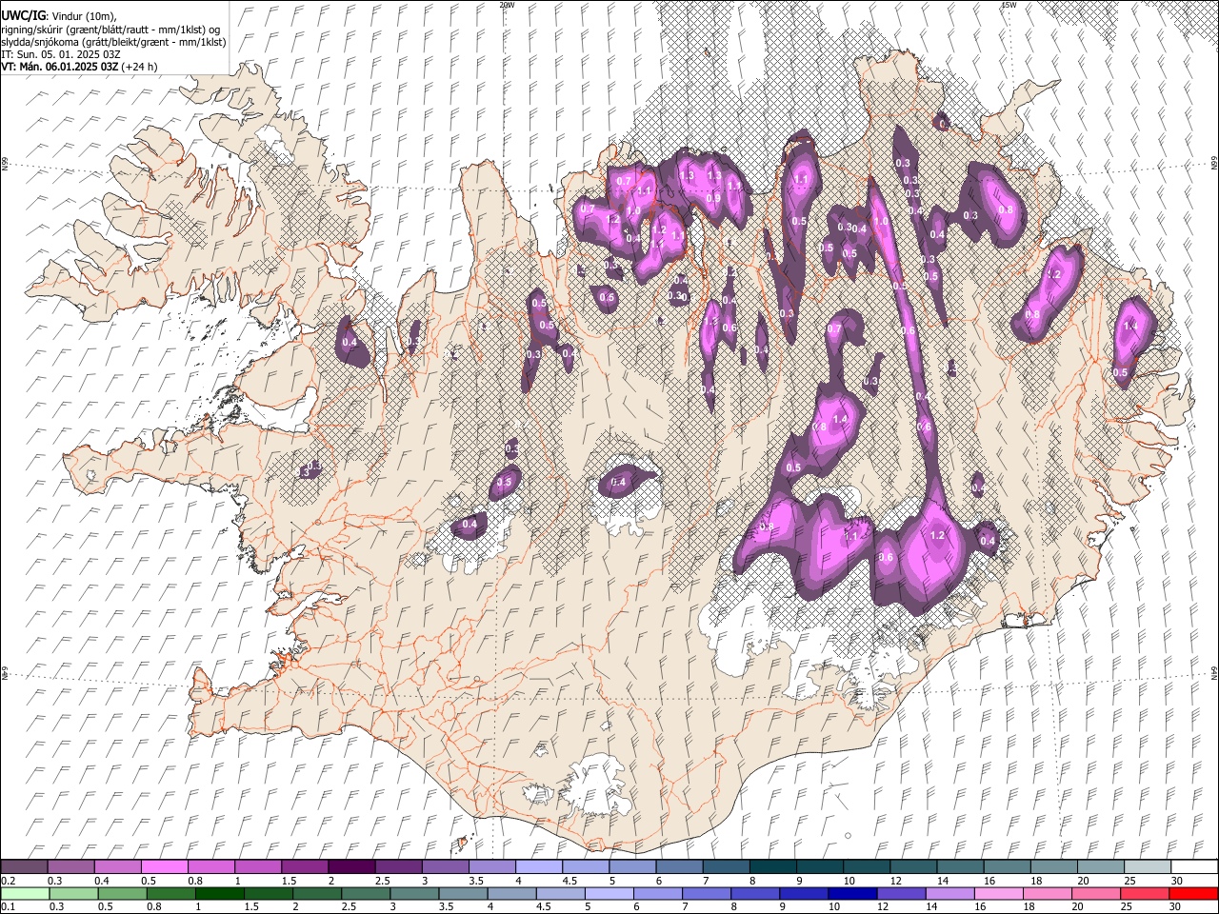Click the top-row legend swatch labeled 0.2

coord(24,867)
